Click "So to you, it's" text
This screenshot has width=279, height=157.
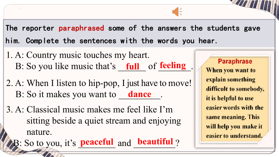50,143
